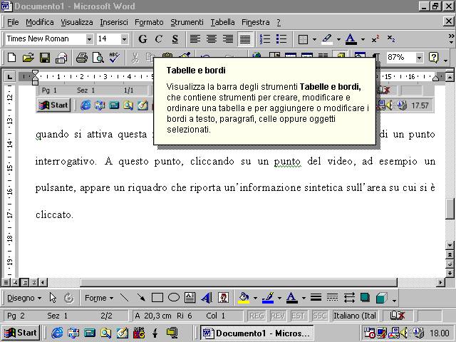
Task: Insert Clip Art from the drawing toolbar
Action: point(223,298)
